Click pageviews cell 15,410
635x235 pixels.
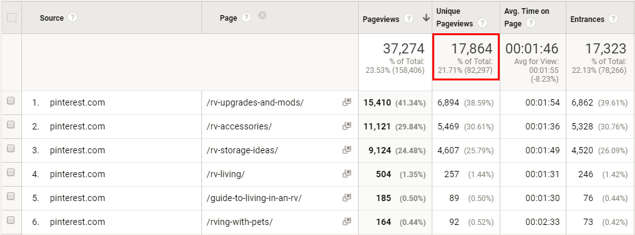(377, 103)
